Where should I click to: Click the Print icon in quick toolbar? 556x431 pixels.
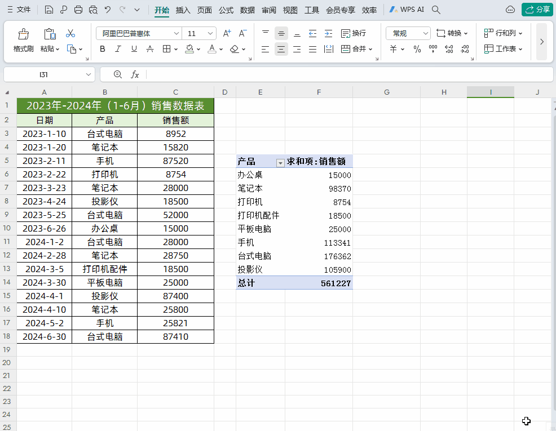[x=78, y=10]
